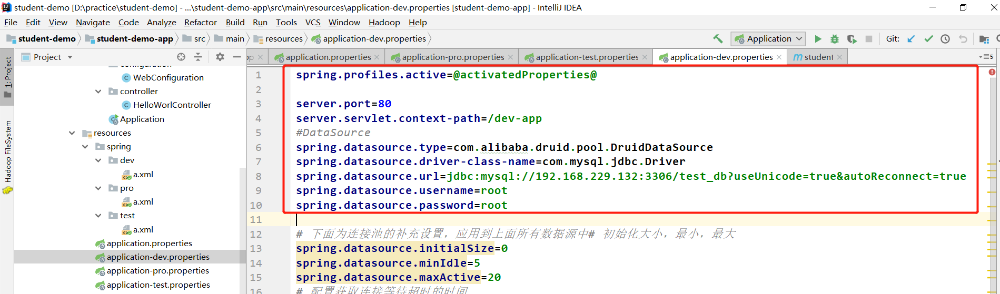Switch to application-test.properties tab

(586, 57)
